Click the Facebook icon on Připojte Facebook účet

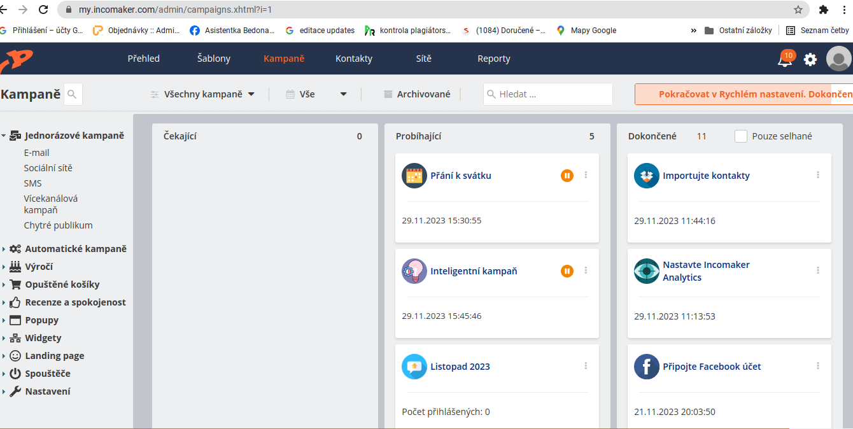tap(646, 366)
